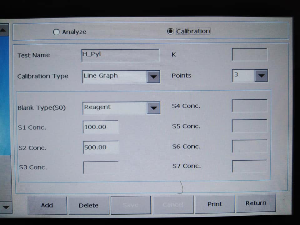
Task: Click the K value input box
Action: point(250,54)
